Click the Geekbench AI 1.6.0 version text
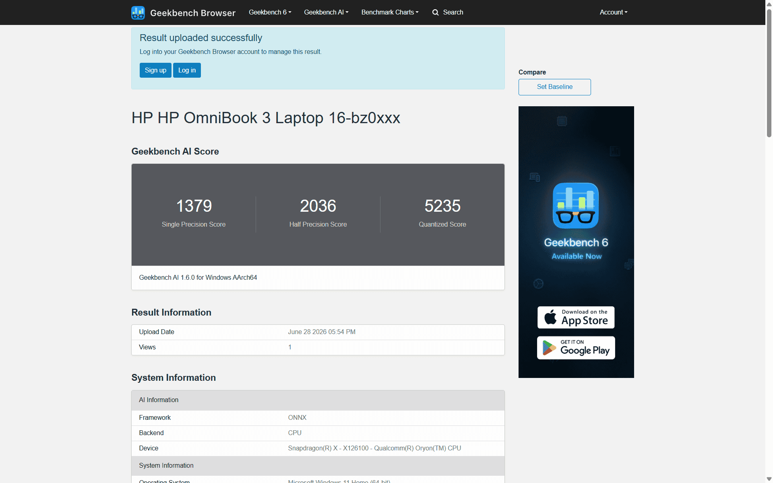This screenshot has height=483, width=773. pyautogui.click(x=198, y=277)
